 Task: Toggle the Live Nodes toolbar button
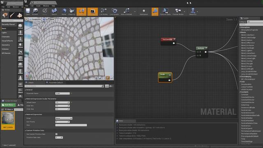[x=104, y=12]
